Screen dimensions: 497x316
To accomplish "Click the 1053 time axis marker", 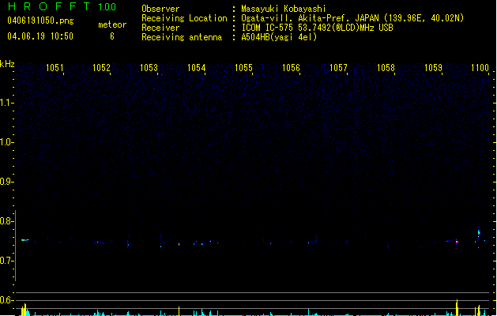I will click(149, 68).
